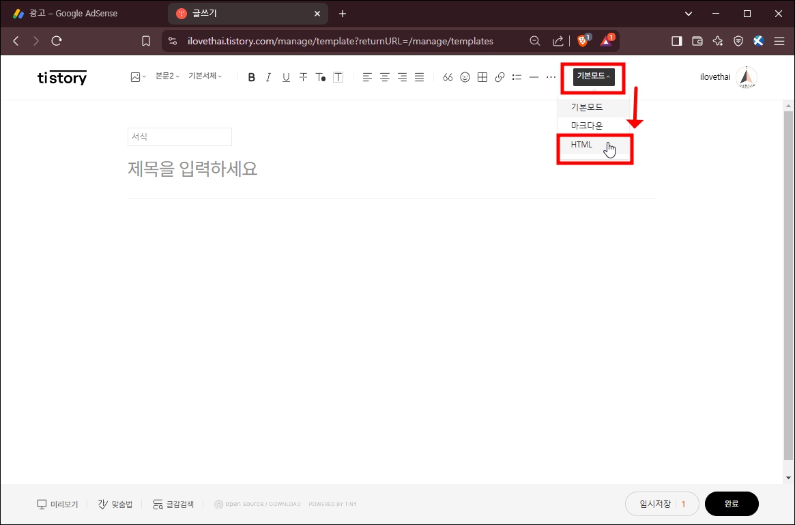Expand the more options ellipsis menu
This screenshot has height=525, width=795.
551,76
